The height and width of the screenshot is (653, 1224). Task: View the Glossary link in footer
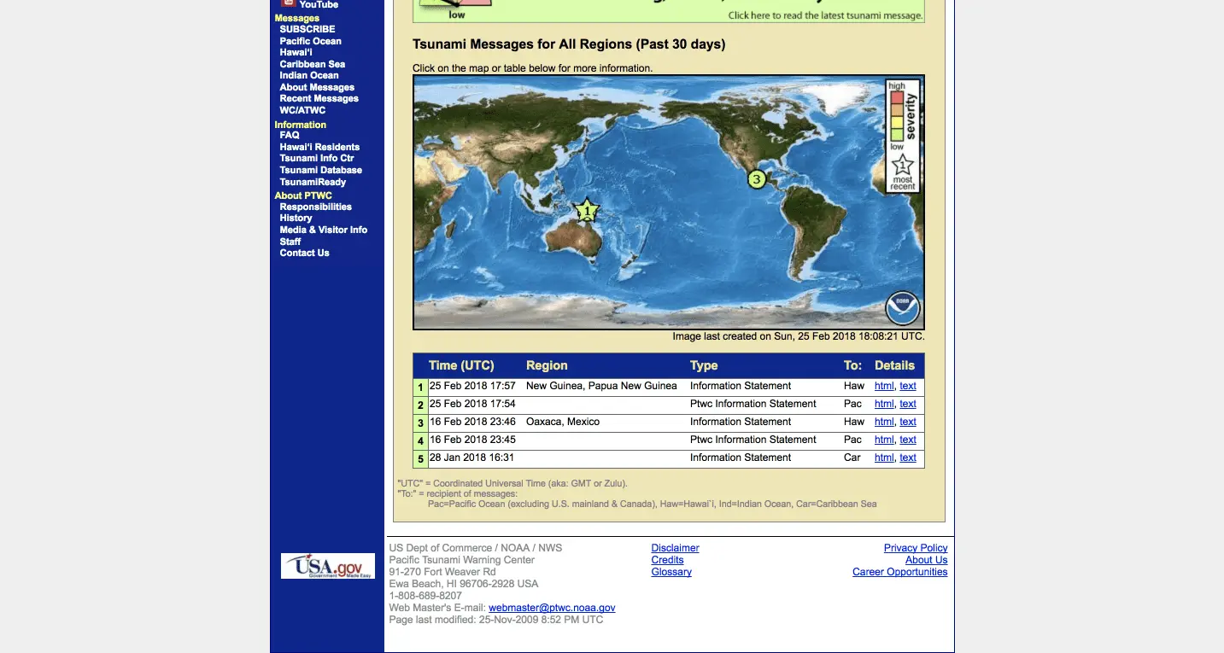point(671,572)
